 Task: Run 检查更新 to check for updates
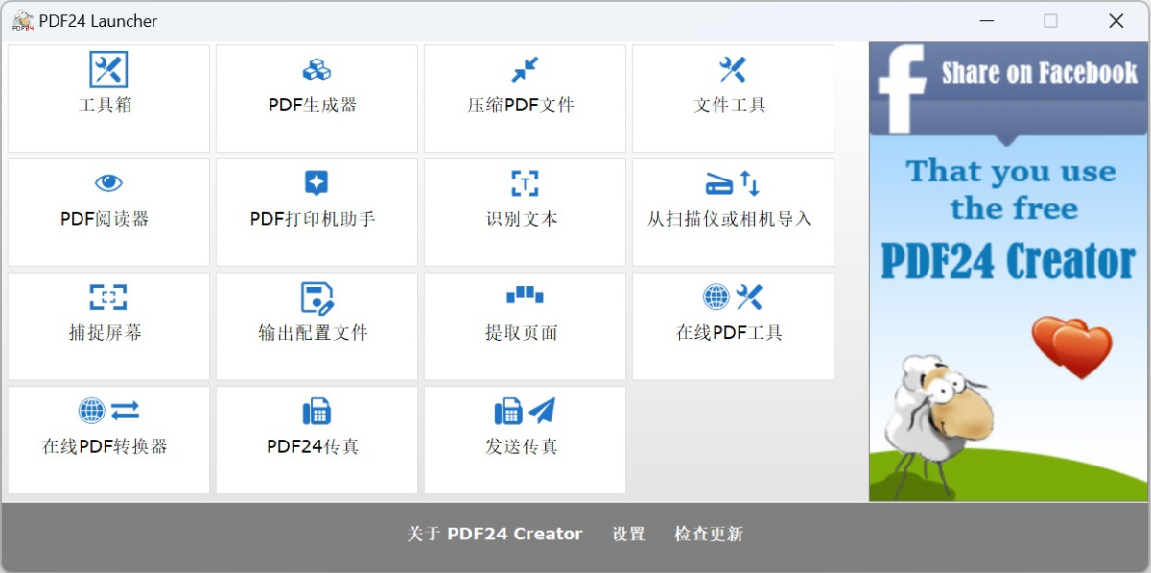[707, 534]
